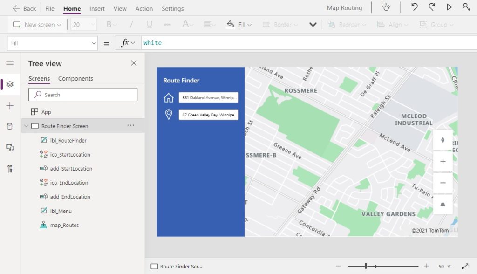Open the App checker stethoscope icon
This screenshot has height=274, width=477.
tap(386, 7)
